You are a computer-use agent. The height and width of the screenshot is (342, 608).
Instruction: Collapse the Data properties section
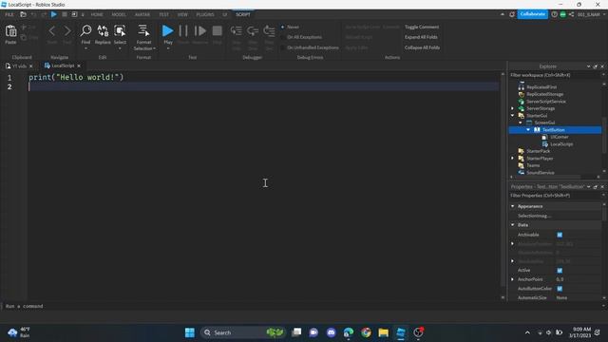click(513, 225)
